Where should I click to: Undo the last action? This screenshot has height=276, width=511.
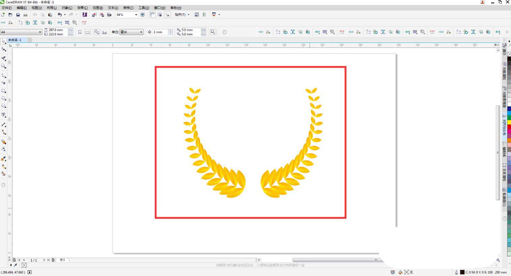tap(60, 14)
